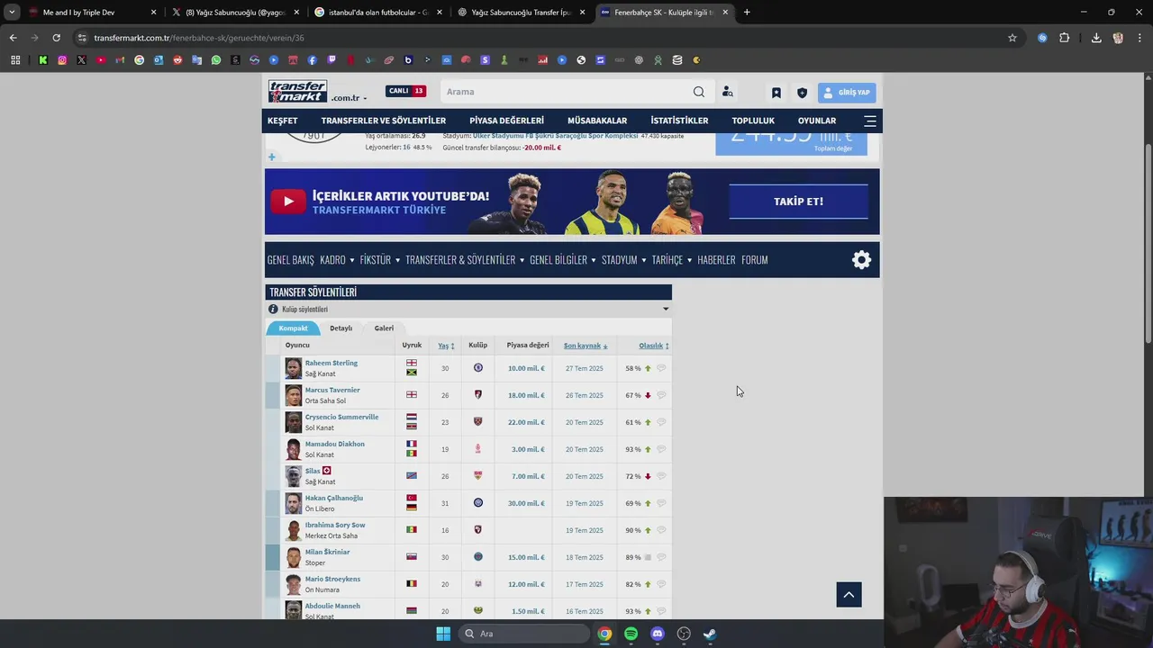Switch to the Detaylı tab
Viewport: 1153px width, 648px height.
click(x=340, y=328)
